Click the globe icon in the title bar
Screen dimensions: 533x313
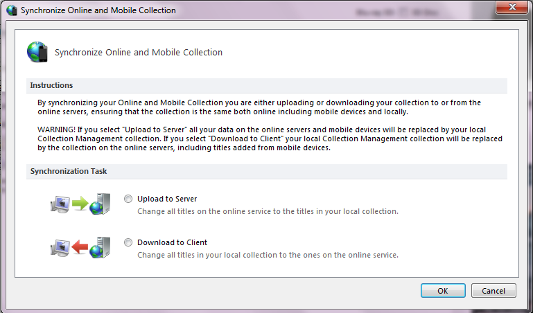coord(12,10)
